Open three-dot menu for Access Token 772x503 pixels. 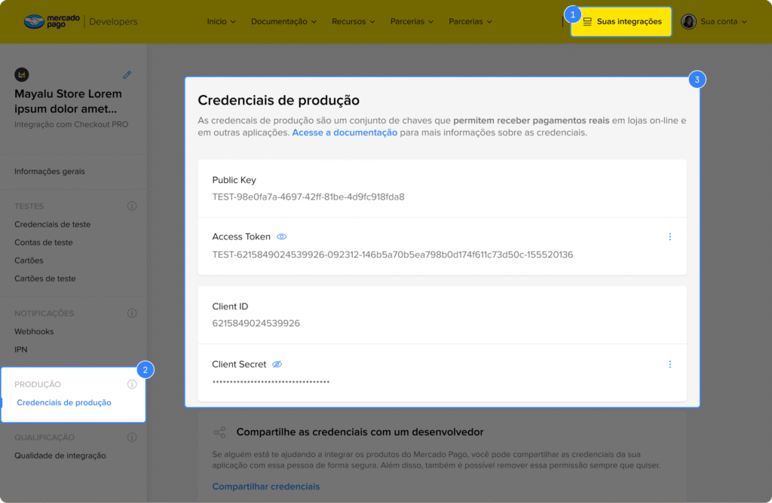pyautogui.click(x=669, y=236)
